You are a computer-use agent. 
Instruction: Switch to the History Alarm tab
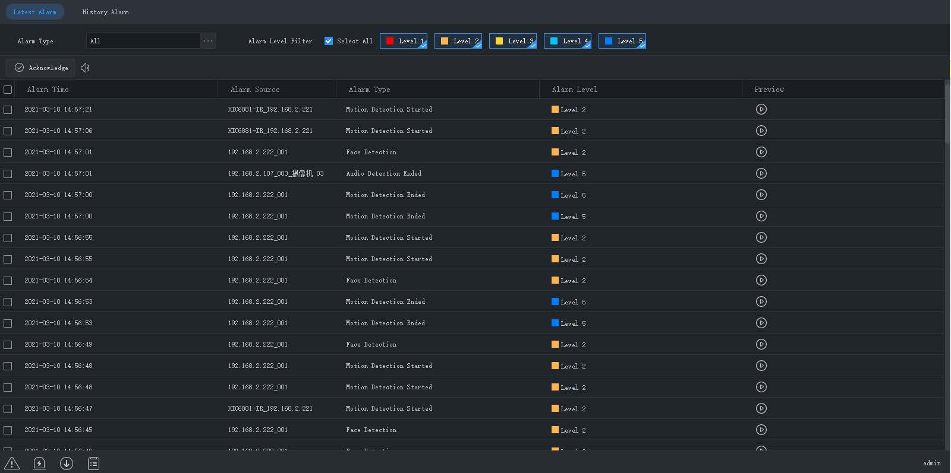coord(105,12)
